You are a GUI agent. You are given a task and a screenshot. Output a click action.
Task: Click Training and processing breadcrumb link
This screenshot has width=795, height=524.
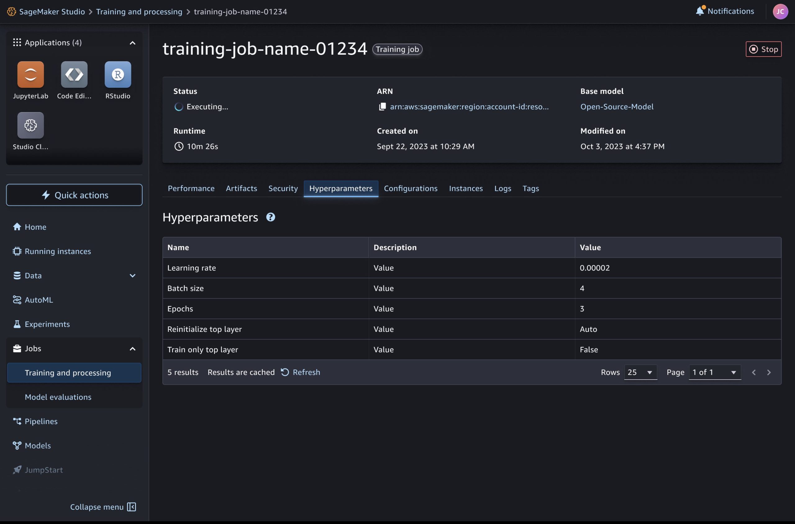coord(139,12)
